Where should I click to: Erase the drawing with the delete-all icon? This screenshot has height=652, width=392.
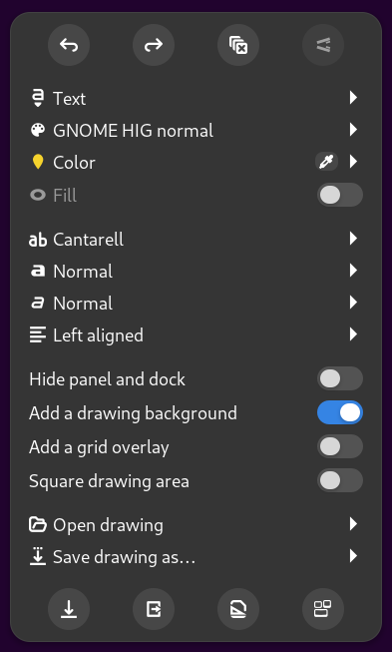point(238,45)
